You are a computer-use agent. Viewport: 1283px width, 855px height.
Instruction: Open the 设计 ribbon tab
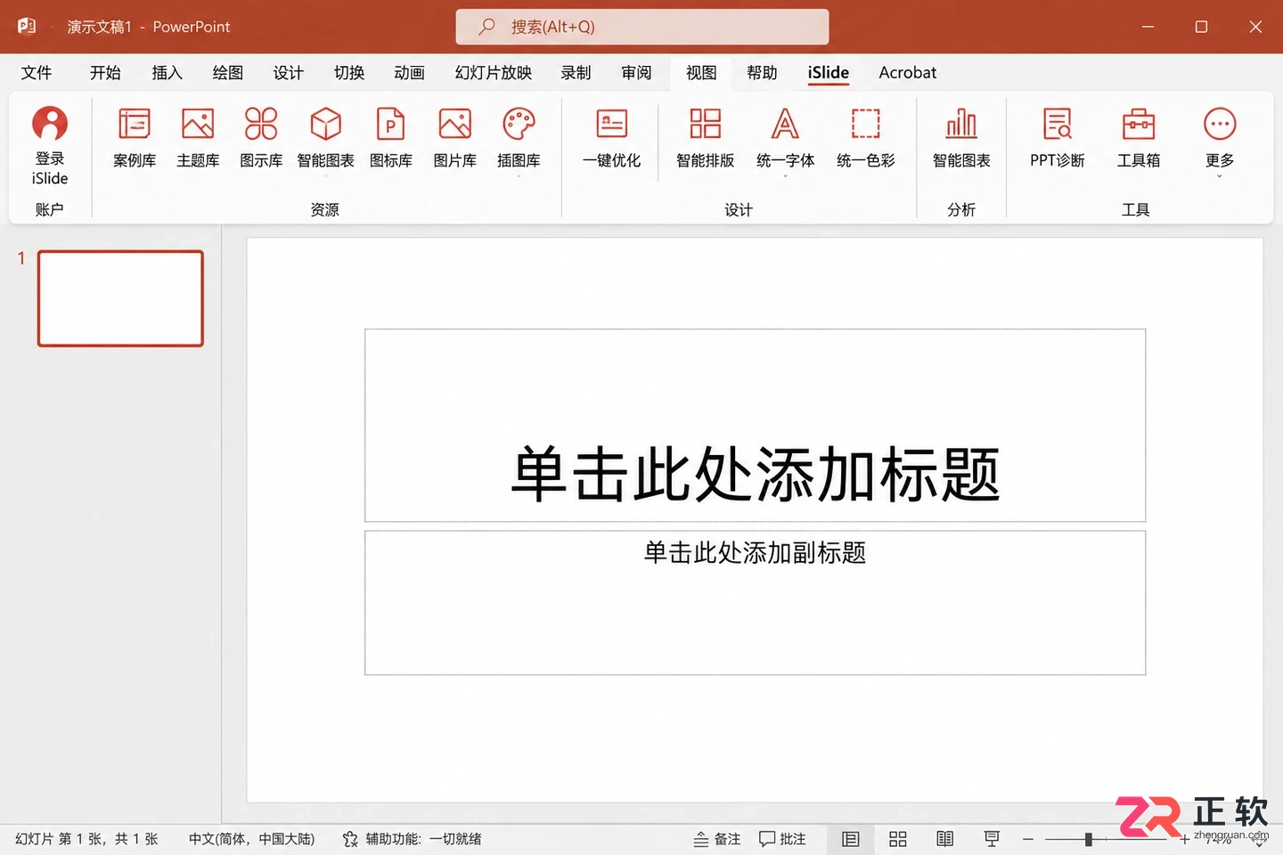[x=289, y=73]
